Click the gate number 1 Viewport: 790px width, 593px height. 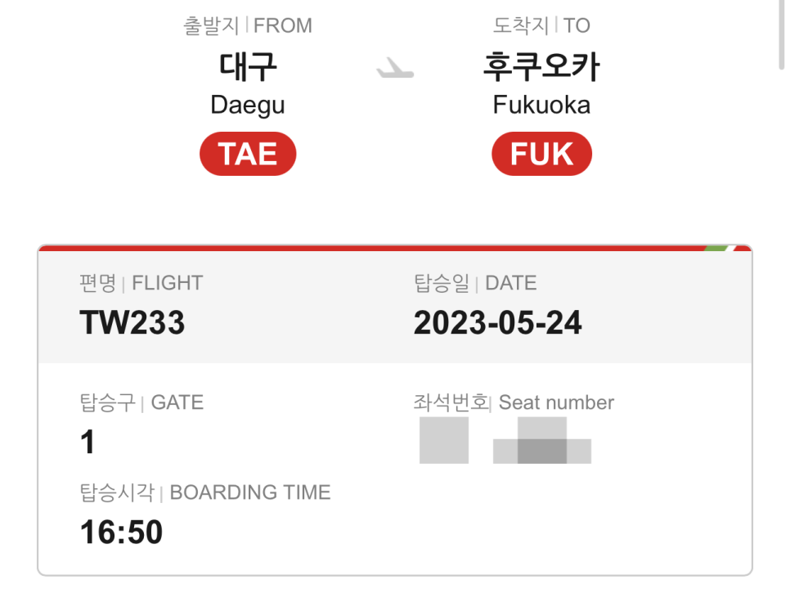click(x=88, y=442)
